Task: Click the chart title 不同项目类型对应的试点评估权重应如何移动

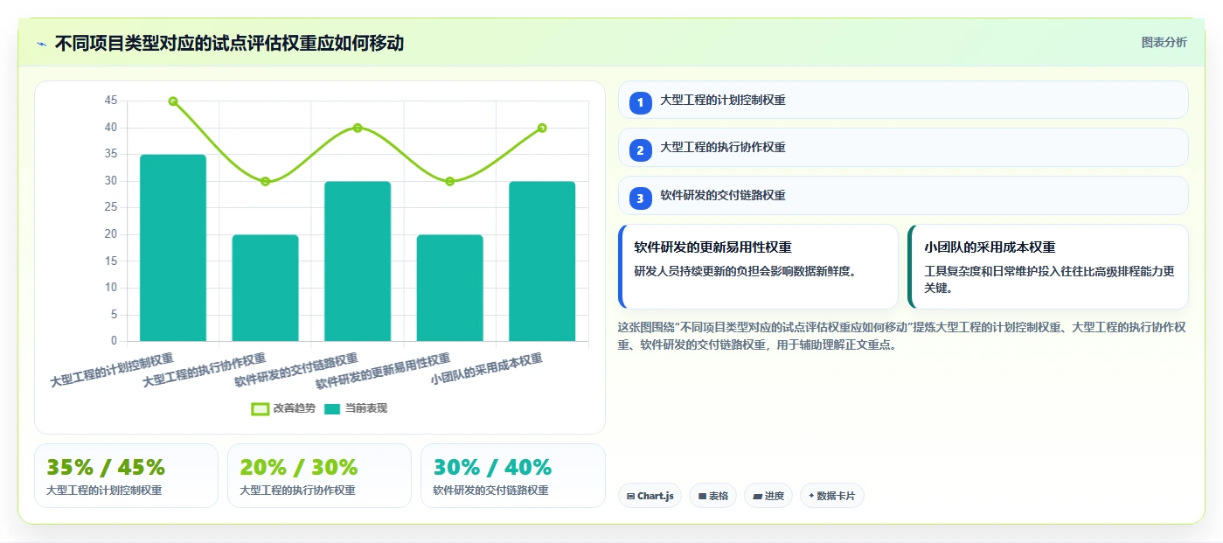Action: pos(229,43)
